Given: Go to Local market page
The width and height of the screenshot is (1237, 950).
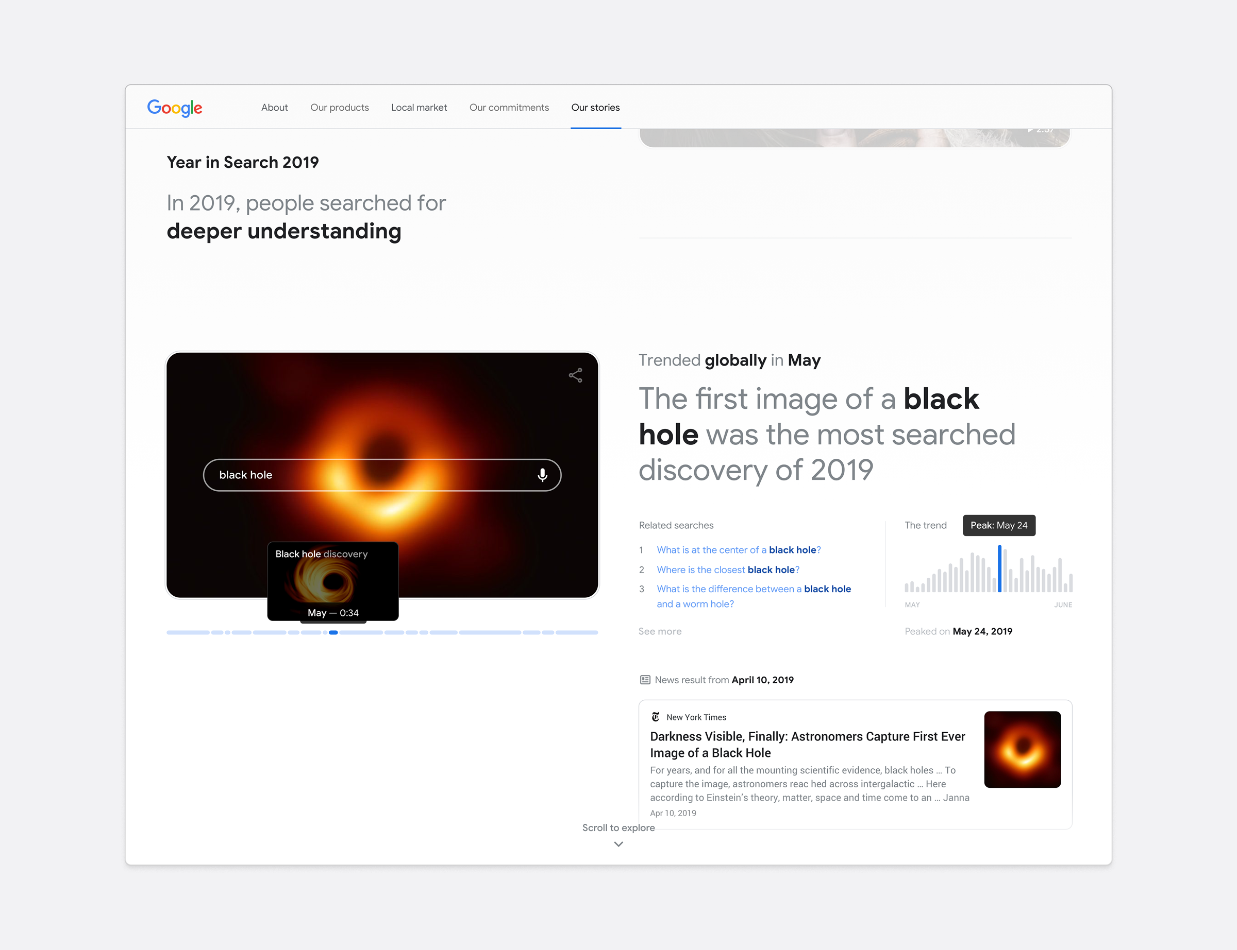Looking at the screenshot, I should coord(419,108).
